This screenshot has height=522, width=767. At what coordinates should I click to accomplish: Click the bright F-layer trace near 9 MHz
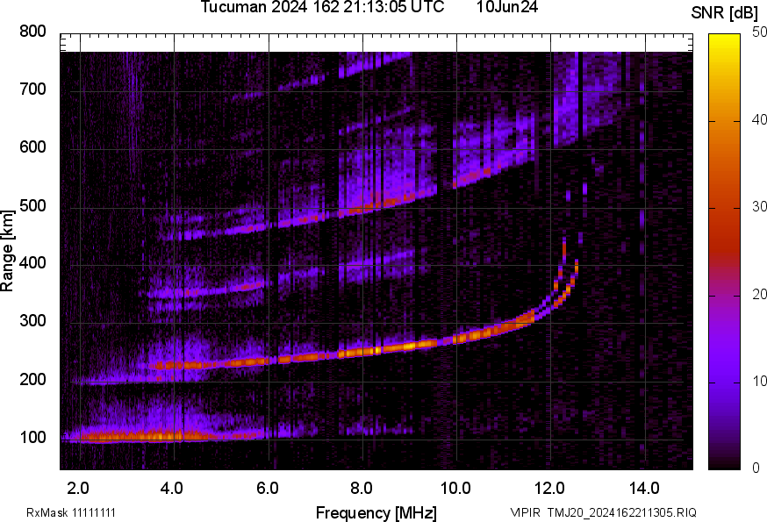click(x=410, y=346)
